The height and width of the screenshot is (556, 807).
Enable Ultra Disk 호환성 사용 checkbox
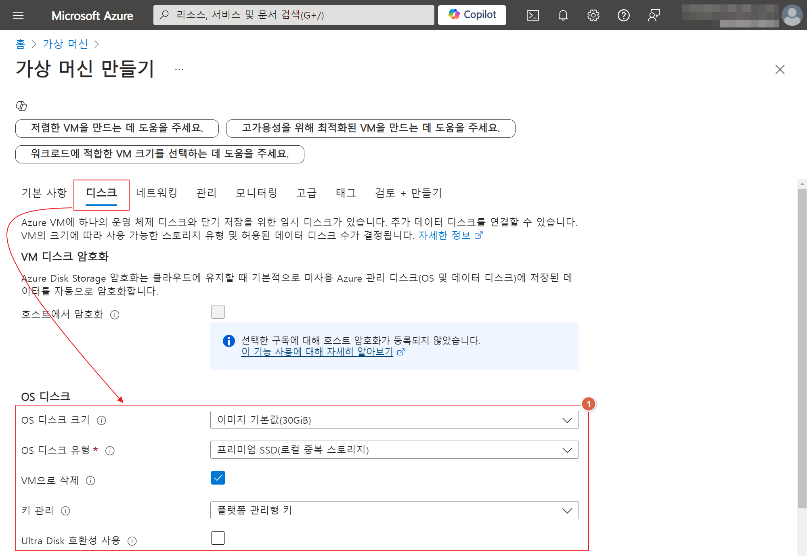pos(218,538)
